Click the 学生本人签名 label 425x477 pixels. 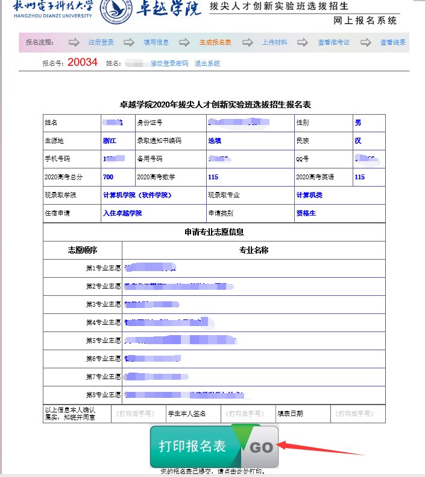(x=187, y=414)
